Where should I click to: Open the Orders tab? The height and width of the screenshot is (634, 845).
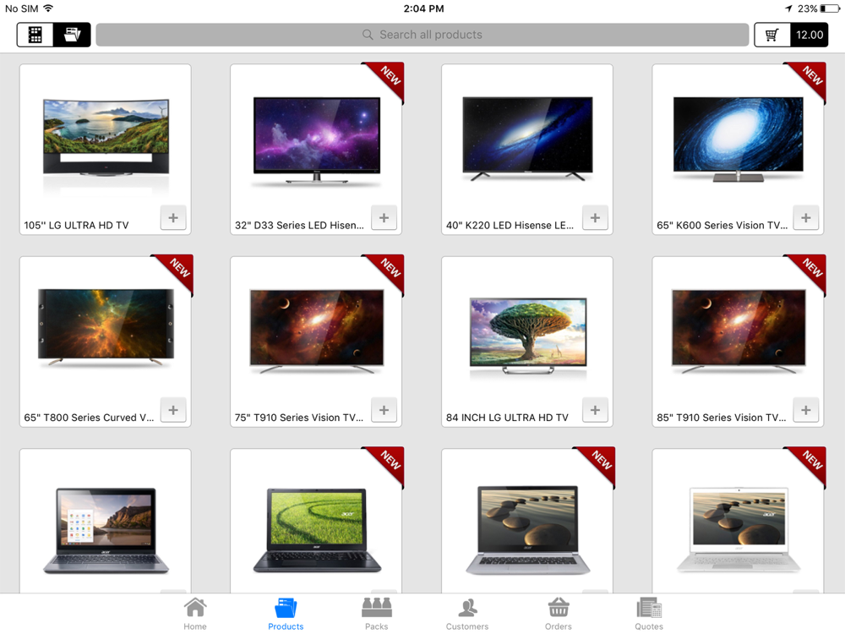(x=559, y=614)
